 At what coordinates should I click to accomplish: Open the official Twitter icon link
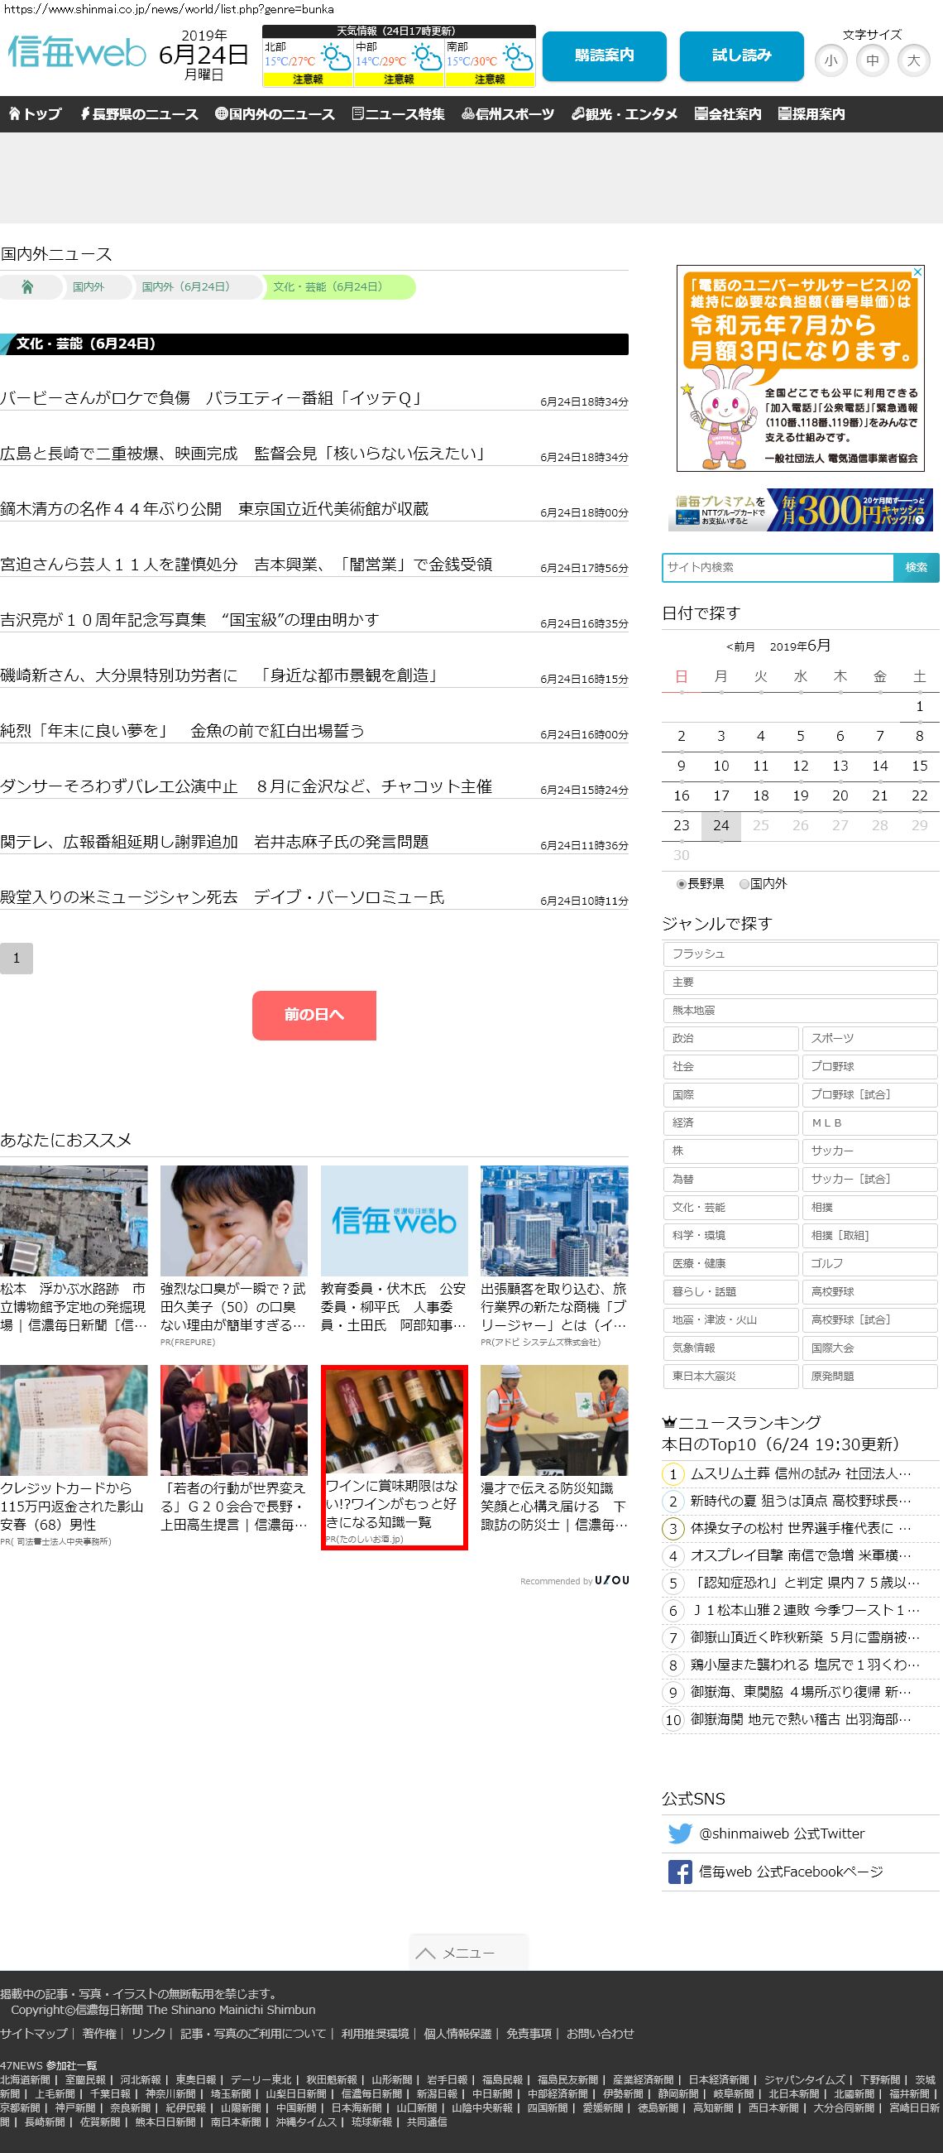coord(680,1833)
